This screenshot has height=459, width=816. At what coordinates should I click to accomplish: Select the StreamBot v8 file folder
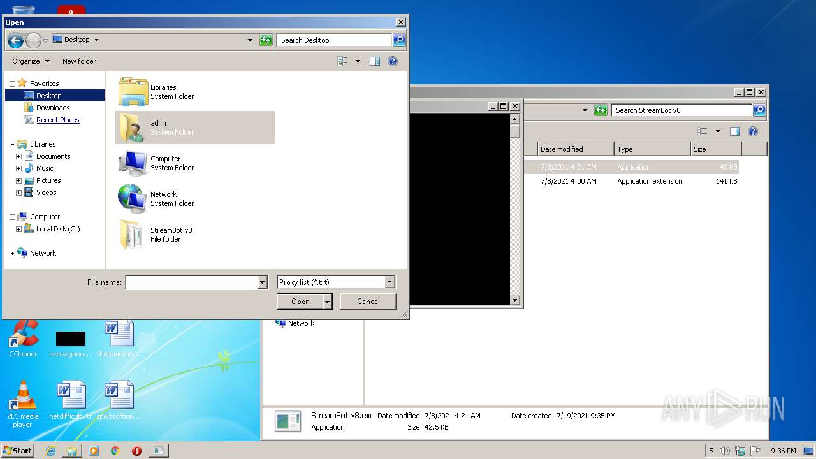pos(195,235)
